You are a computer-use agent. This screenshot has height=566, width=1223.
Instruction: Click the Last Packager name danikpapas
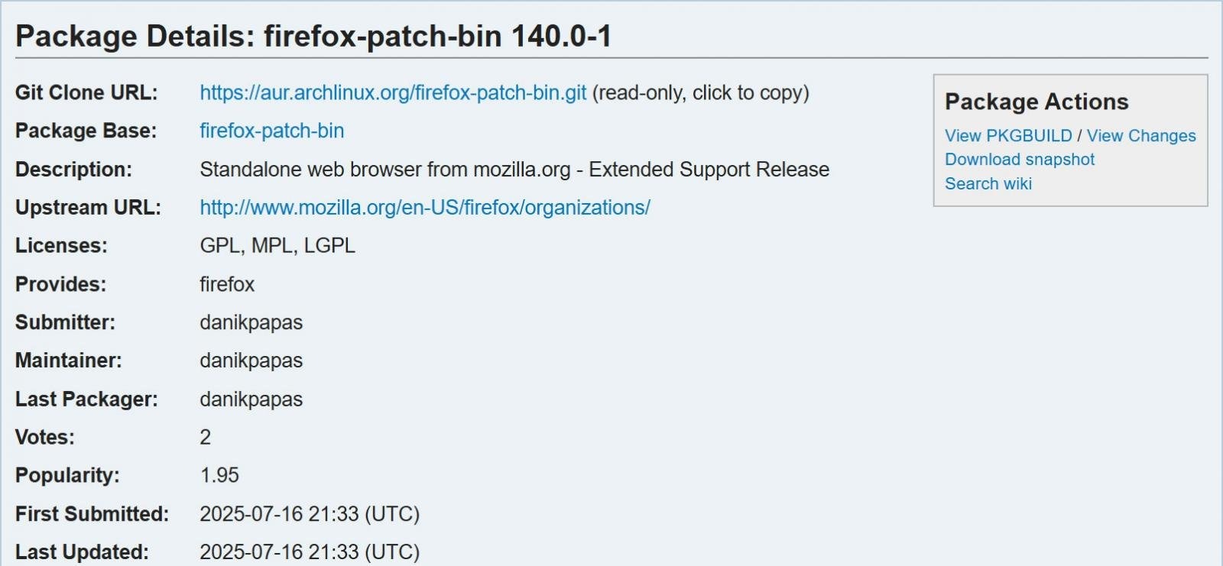point(251,399)
